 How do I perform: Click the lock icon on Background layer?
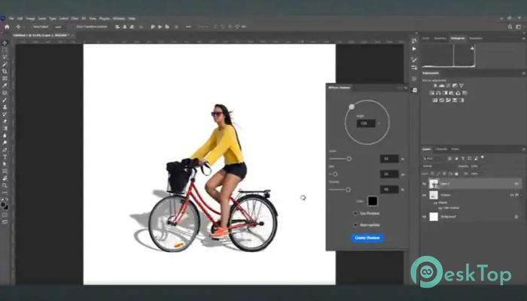[516, 217]
